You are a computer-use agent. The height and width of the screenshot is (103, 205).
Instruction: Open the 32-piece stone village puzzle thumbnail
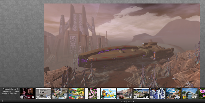[x=141, y=93]
